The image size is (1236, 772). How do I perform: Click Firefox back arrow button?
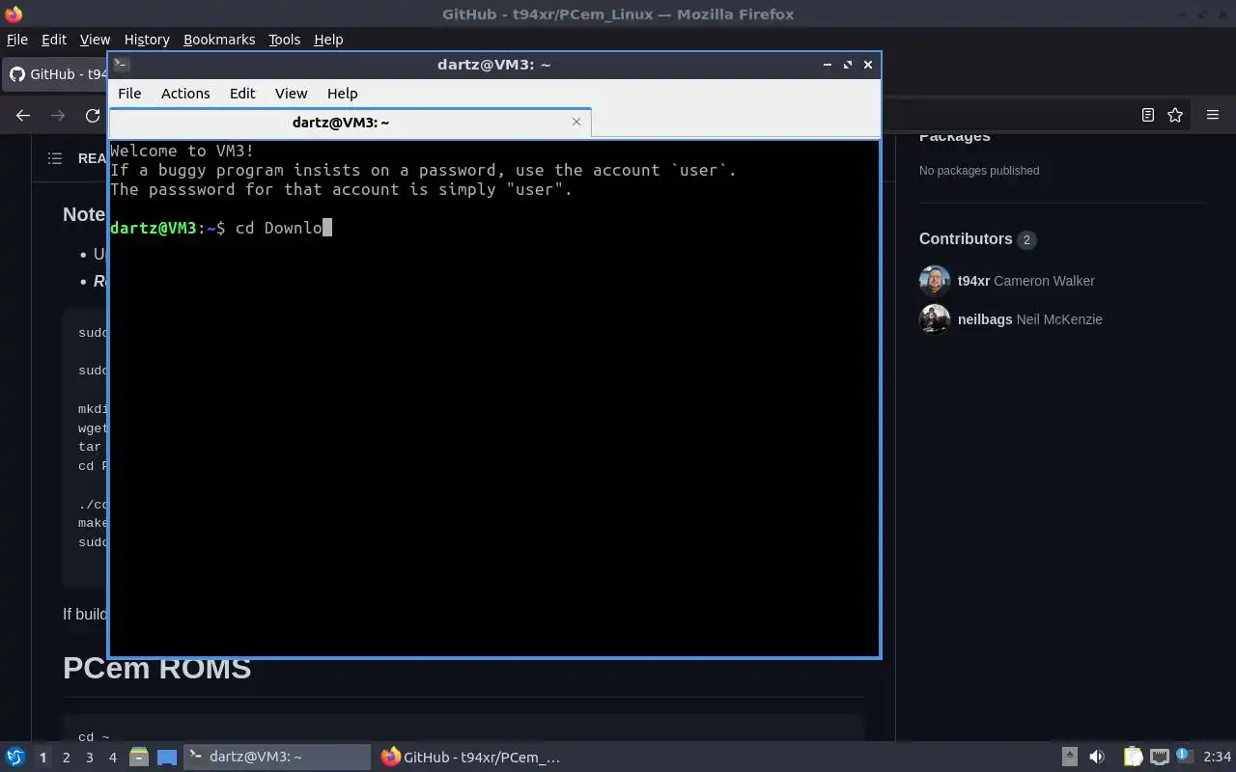coord(23,115)
